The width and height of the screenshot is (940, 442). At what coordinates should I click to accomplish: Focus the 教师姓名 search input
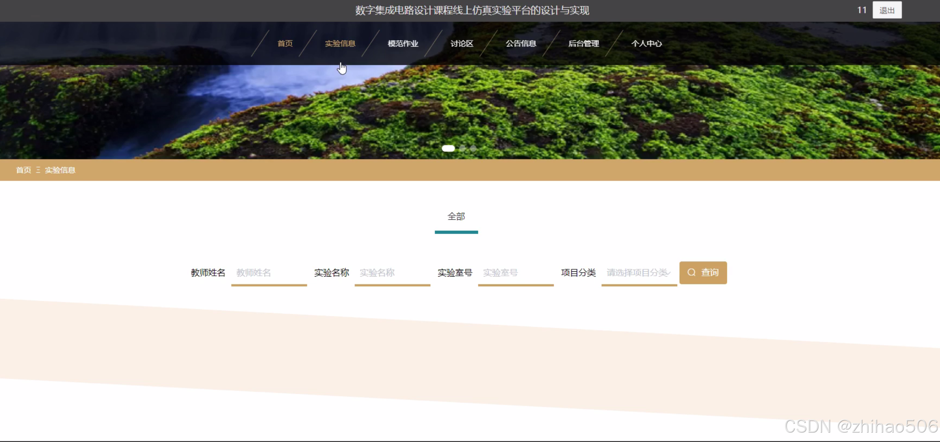(x=269, y=273)
